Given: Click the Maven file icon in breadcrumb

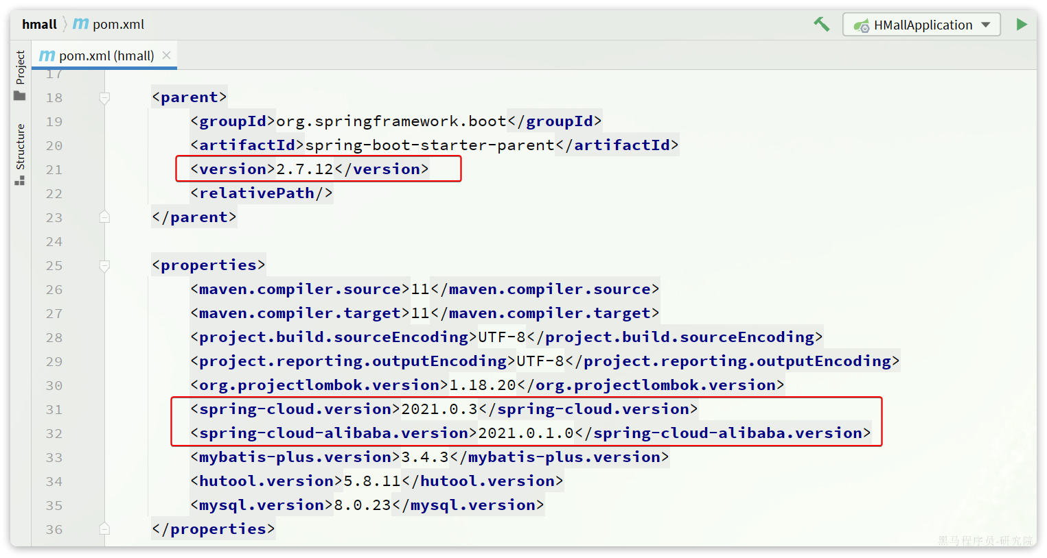Looking at the screenshot, I should [80, 24].
